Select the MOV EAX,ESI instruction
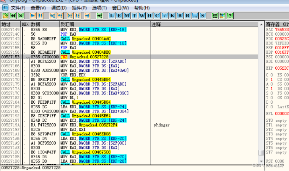This screenshot has width=289, height=171. [73, 129]
